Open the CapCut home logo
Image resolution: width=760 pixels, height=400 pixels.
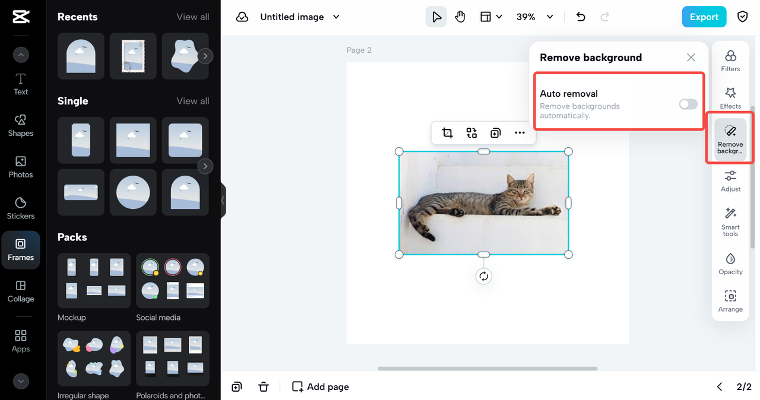coord(21,17)
